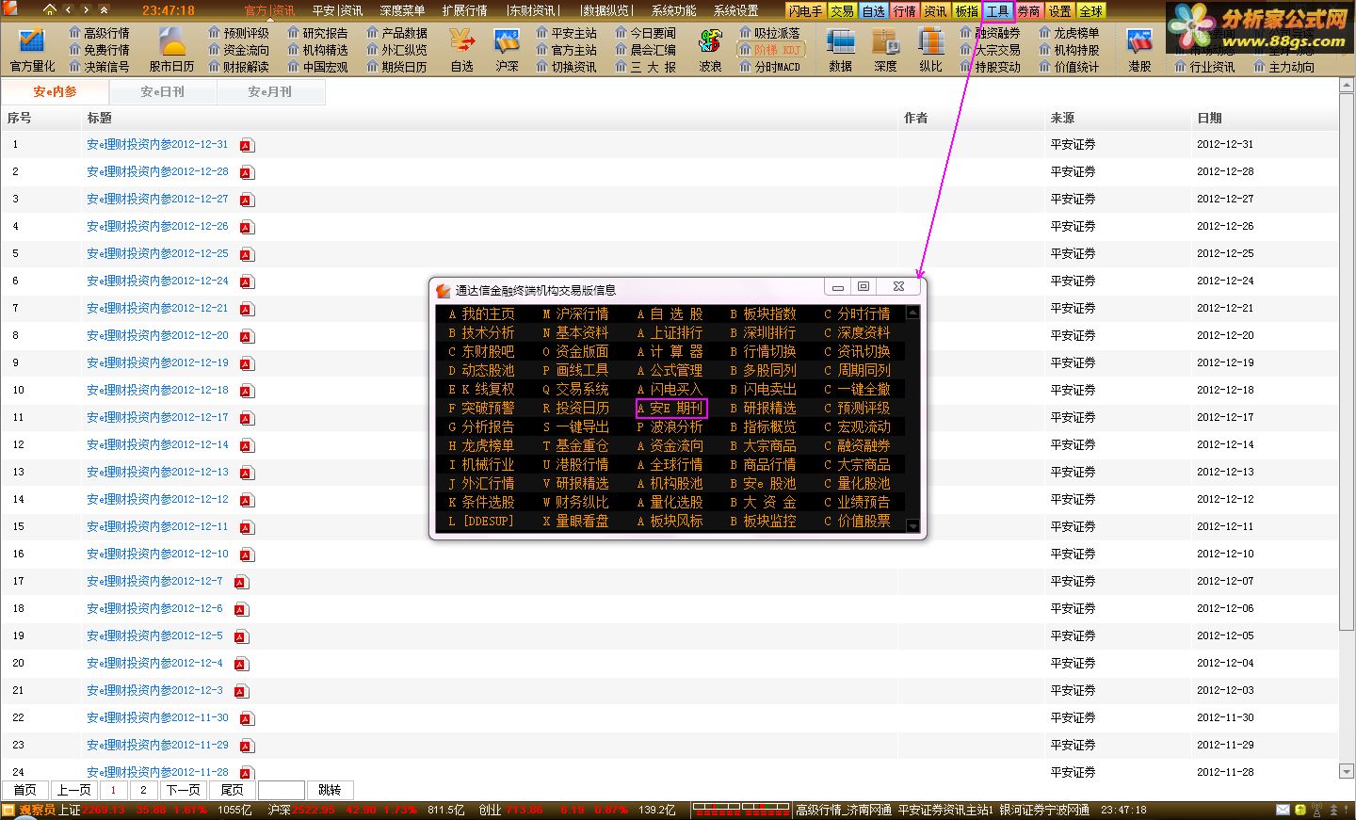Go to 下一页 page
This screenshot has width=1356, height=820.
[183, 790]
